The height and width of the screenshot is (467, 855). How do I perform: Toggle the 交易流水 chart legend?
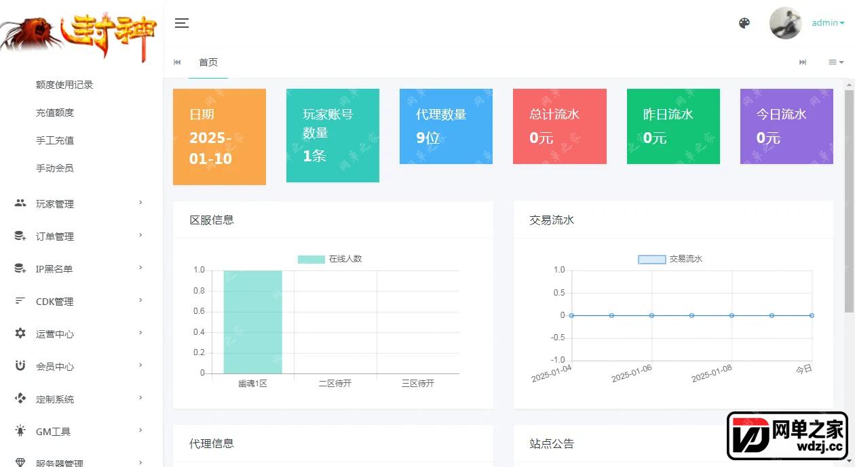pos(670,259)
